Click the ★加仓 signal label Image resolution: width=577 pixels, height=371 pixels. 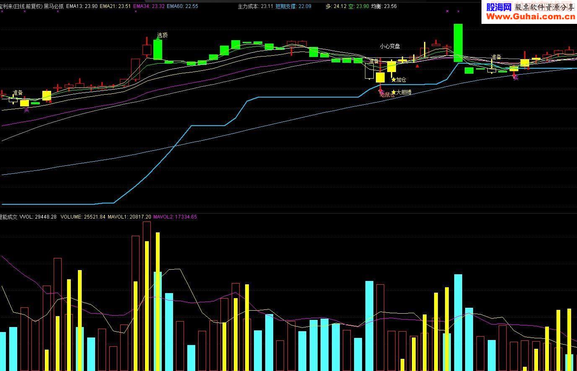[398, 80]
